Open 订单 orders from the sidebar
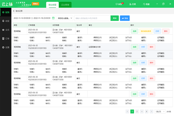This screenshot has width=174, height=116. [x=6, y=38]
